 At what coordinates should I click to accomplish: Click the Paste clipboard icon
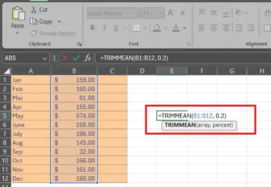click(19, 13)
